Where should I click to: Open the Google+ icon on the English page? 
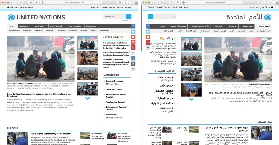[133, 48]
